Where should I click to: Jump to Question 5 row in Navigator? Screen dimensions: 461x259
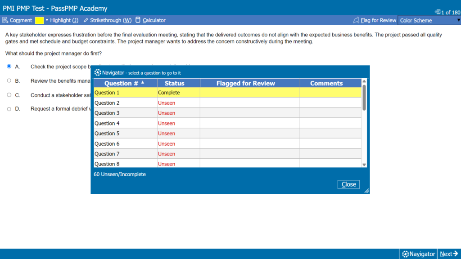227,133
